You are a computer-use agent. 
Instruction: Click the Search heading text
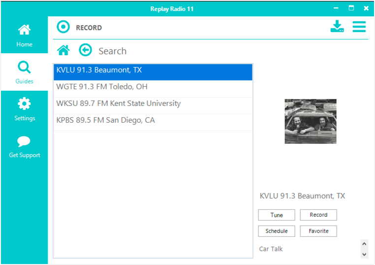[112, 51]
